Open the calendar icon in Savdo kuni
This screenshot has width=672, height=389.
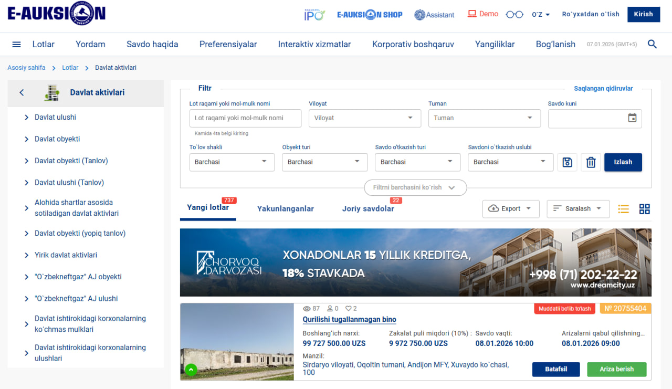[x=632, y=118]
